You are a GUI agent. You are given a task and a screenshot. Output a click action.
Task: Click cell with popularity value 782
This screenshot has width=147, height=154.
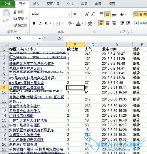click(x=93, y=135)
